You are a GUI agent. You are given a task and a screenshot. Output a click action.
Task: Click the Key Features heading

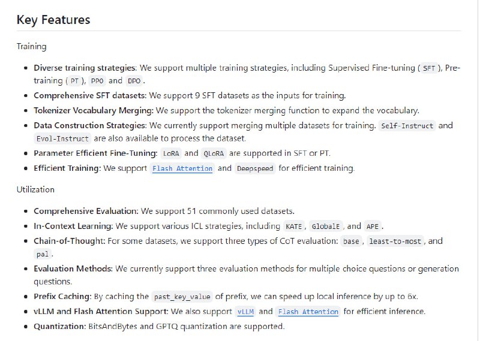(x=53, y=20)
